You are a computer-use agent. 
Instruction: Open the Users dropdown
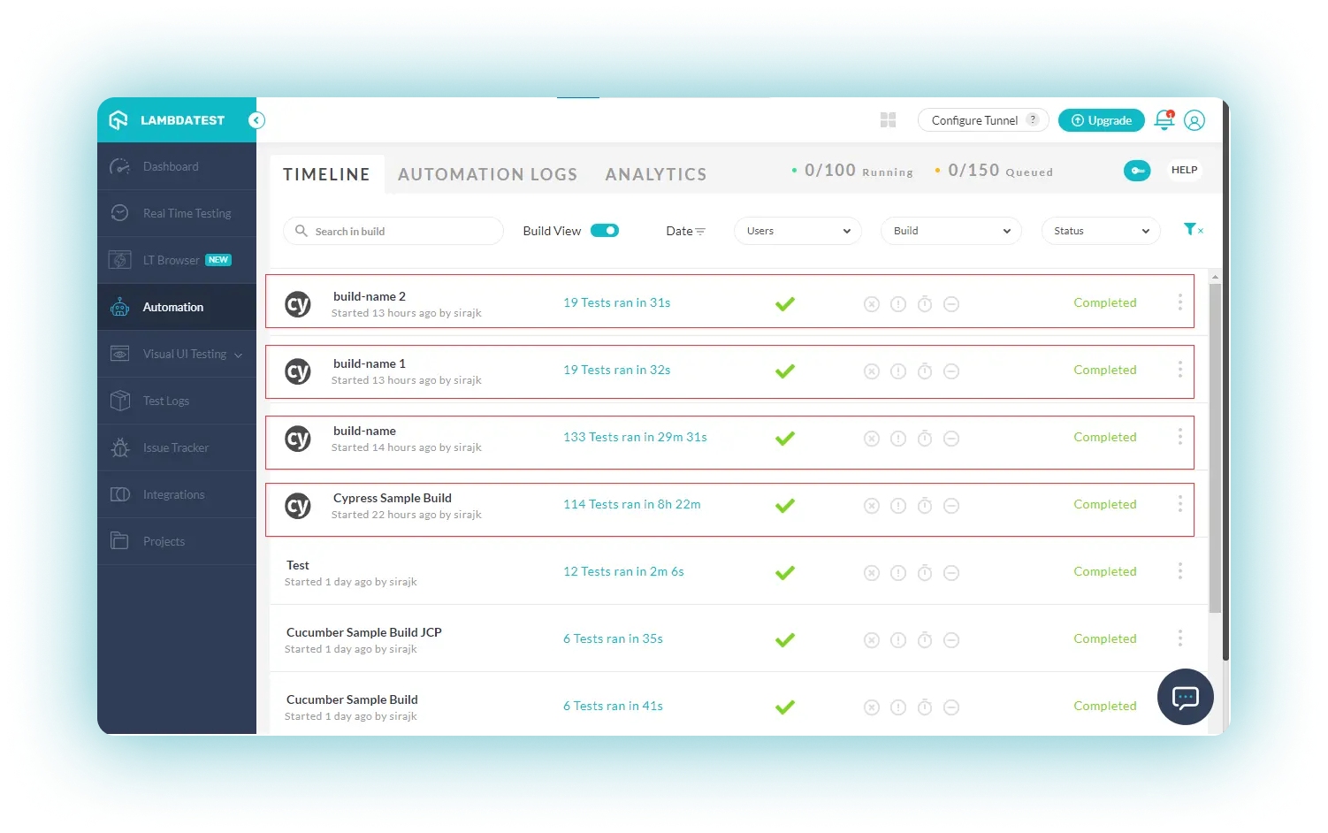(x=798, y=231)
